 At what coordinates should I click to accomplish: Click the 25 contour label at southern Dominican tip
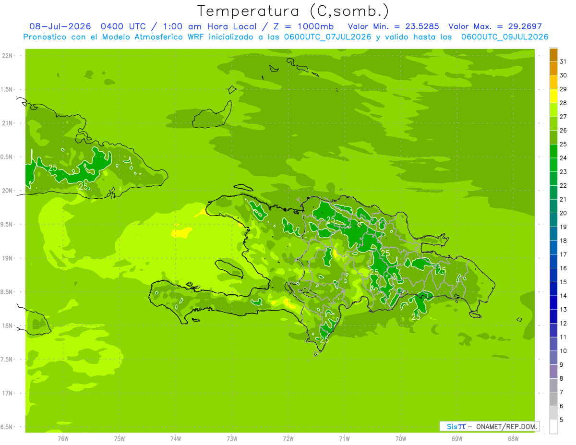324,339
